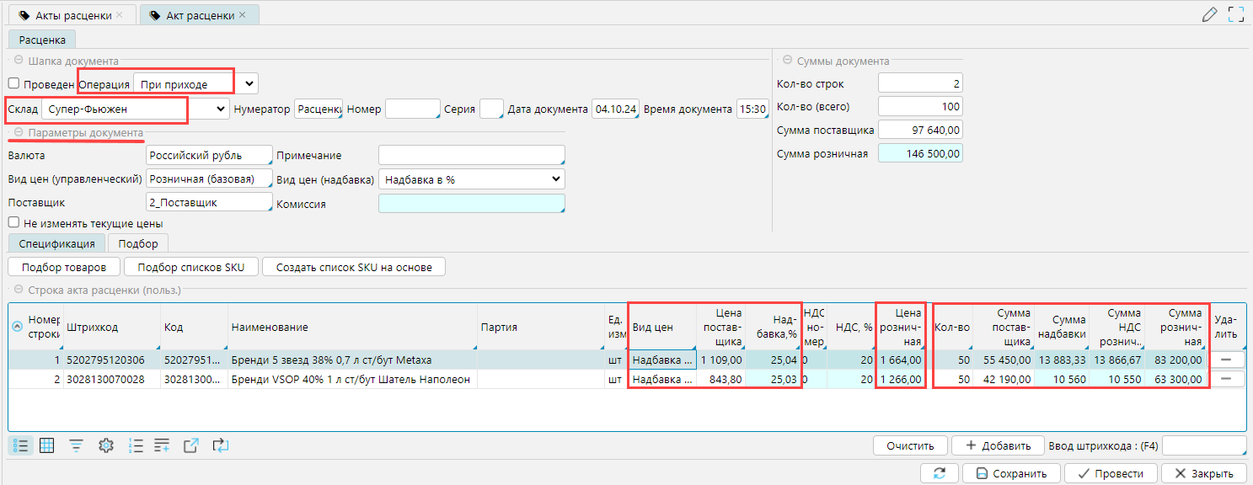Open the filter funnel icon below the table
Viewport: 1253px width, 485px height.
(x=76, y=445)
